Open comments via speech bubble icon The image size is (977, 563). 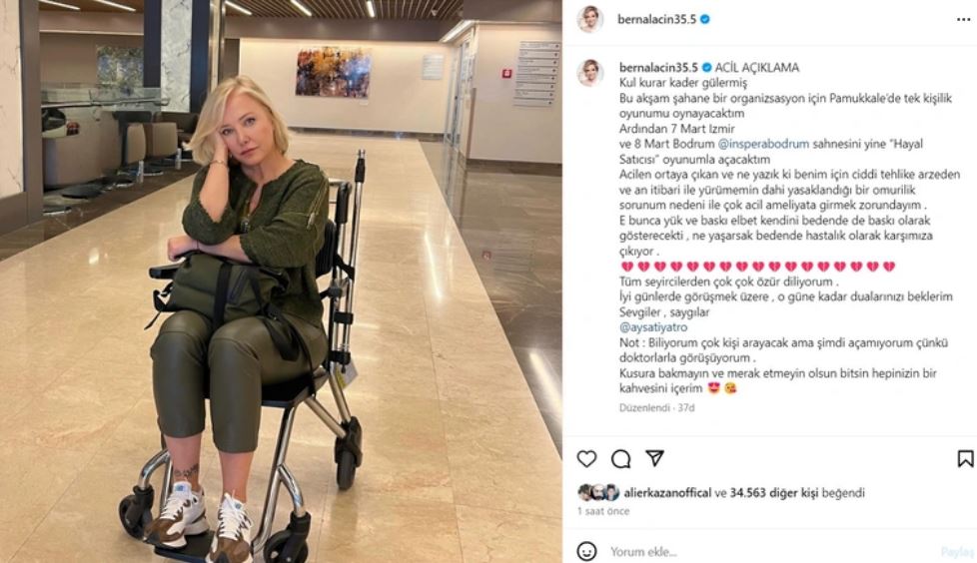click(620, 459)
